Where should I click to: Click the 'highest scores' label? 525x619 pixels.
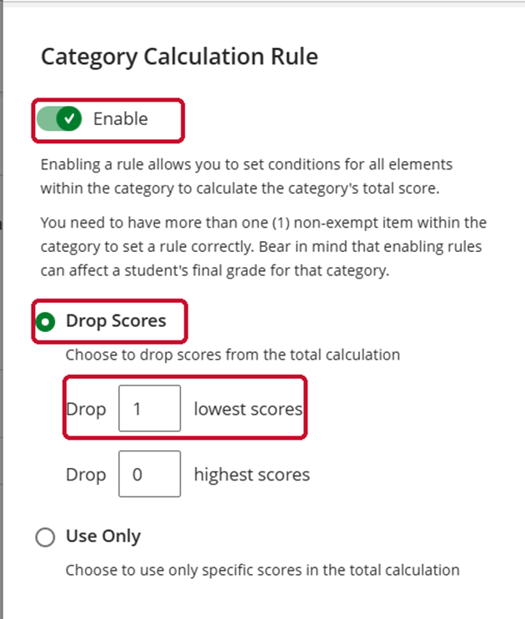[252, 475]
